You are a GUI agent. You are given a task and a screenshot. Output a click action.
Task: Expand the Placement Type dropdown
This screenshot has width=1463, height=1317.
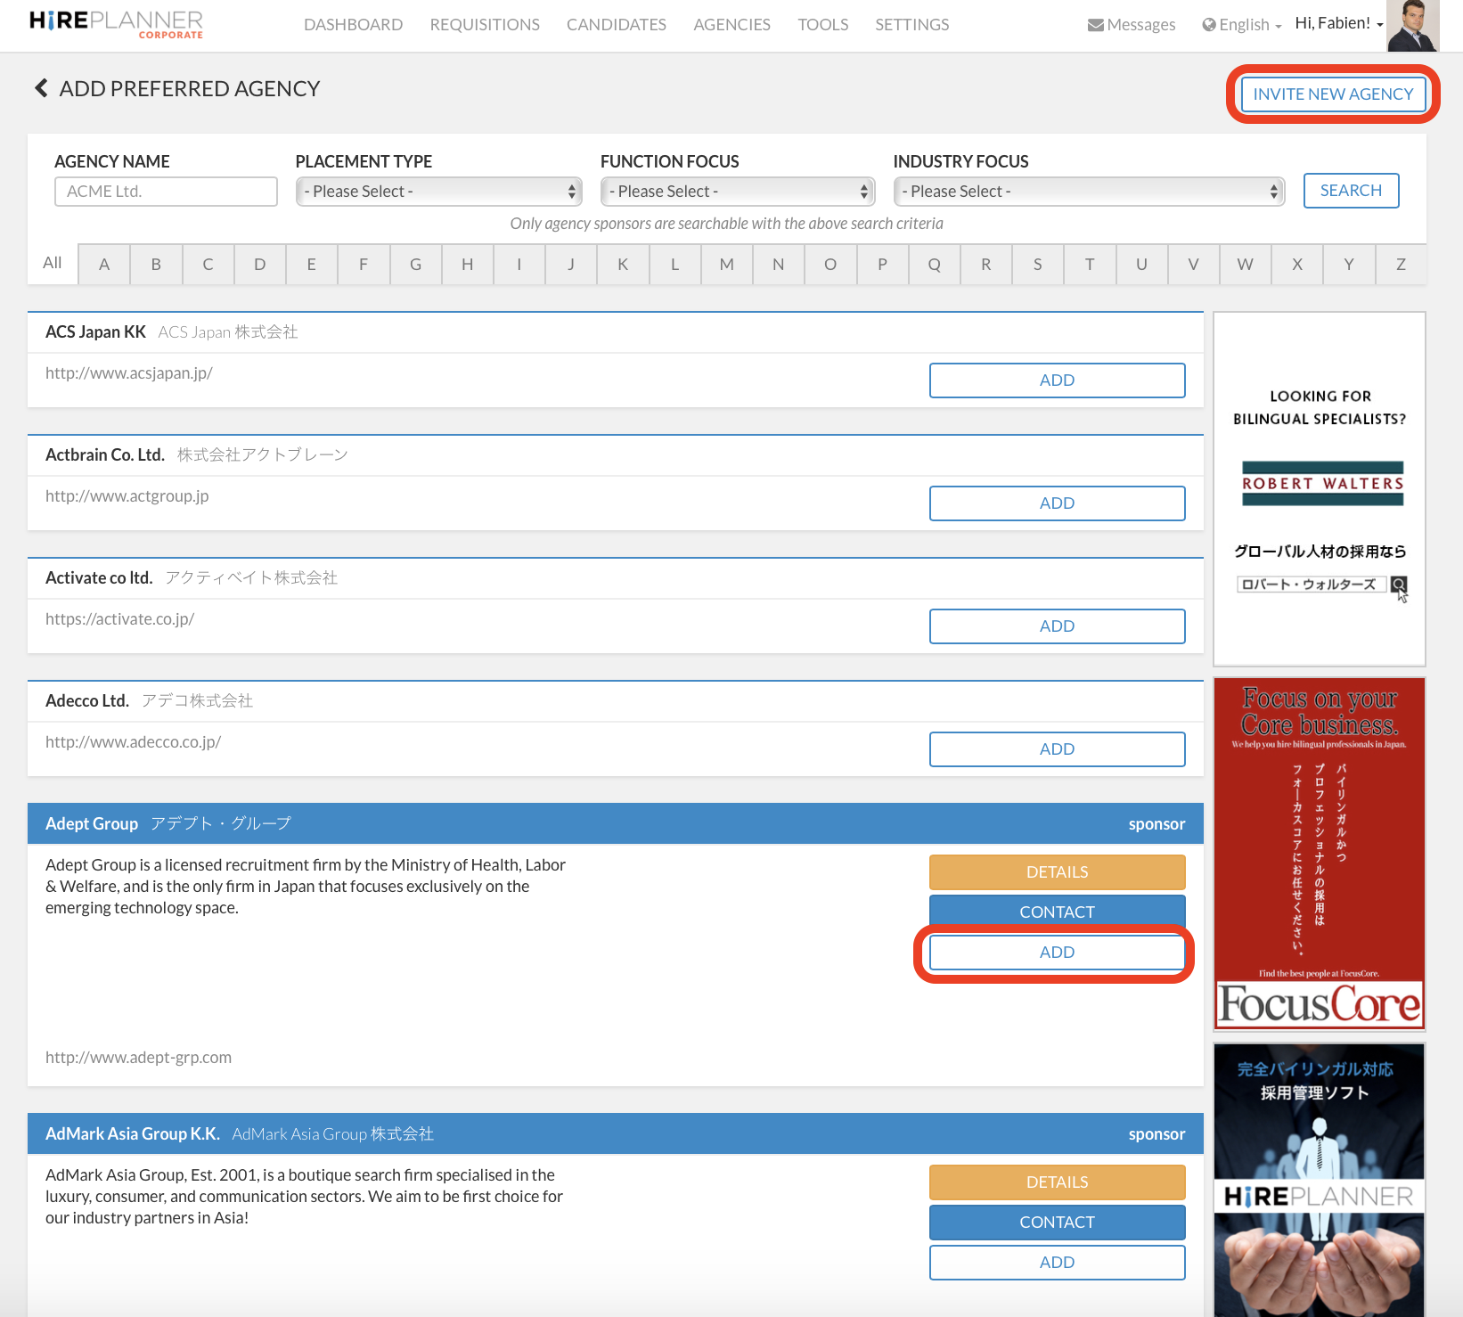[x=438, y=192]
